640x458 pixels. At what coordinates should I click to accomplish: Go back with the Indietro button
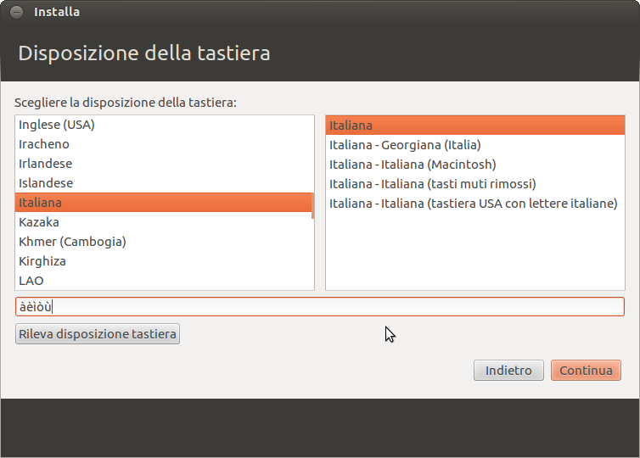click(508, 371)
